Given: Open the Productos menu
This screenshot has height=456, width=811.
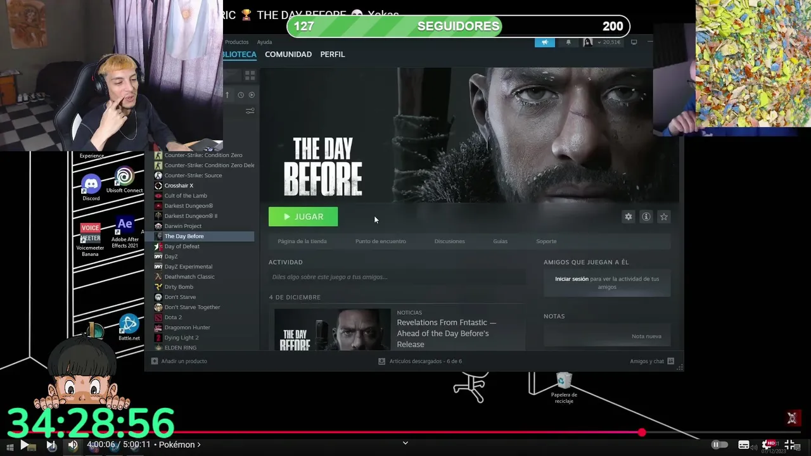Looking at the screenshot, I should pyautogui.click(x=236, y=42).
